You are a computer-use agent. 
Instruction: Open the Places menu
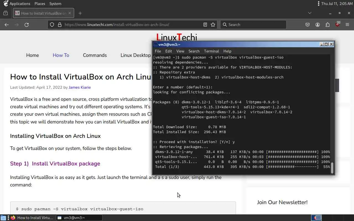pyautogui.click(x=40, y=4)
